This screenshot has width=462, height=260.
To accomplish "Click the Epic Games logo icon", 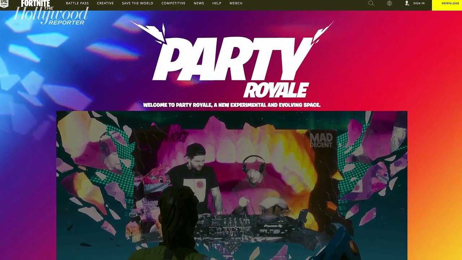I will [4, 4].
